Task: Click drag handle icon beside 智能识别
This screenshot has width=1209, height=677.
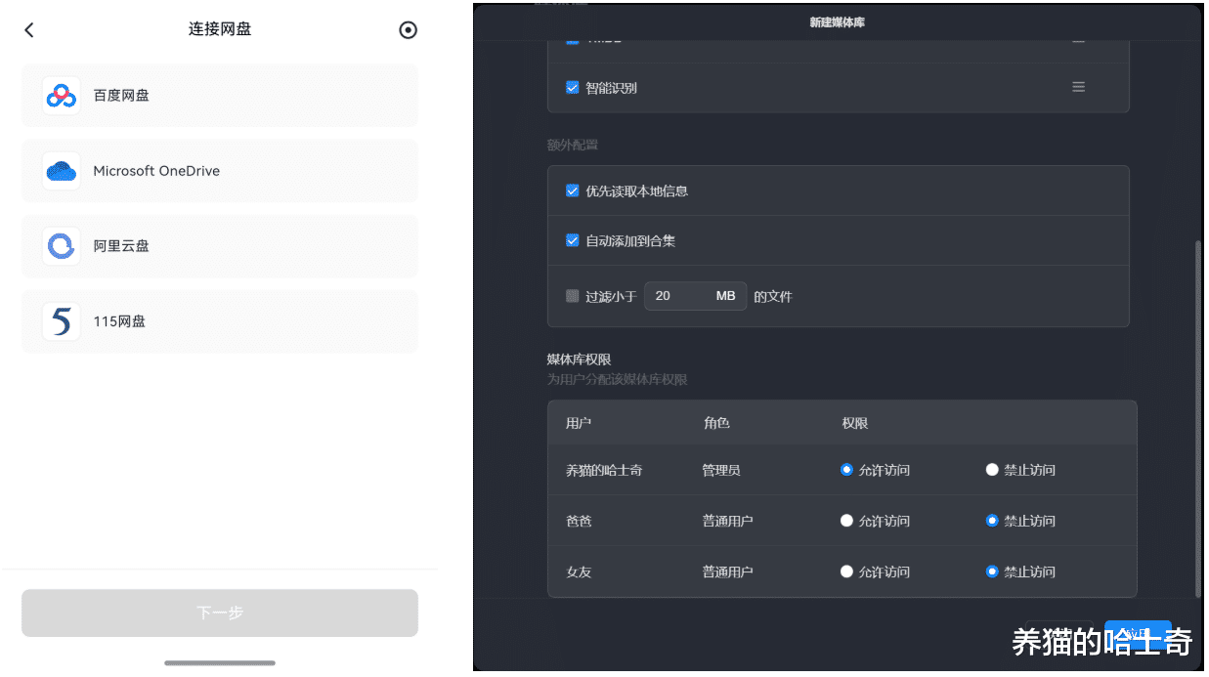Action: (1078, 87)
